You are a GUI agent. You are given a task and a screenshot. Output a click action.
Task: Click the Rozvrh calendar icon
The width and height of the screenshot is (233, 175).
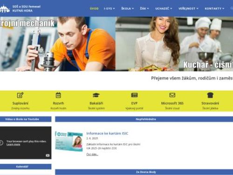coord(58,95)
